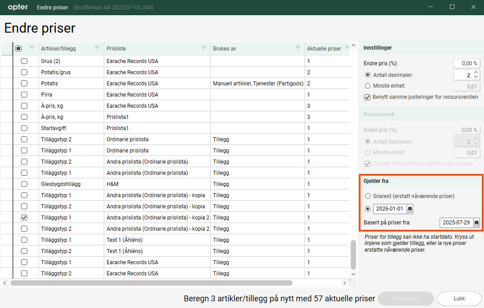Increase Antall desimaler with up arrow
The width and height of the screenshot is (484, 308).
pyautogui.click(x=476, y=72)
